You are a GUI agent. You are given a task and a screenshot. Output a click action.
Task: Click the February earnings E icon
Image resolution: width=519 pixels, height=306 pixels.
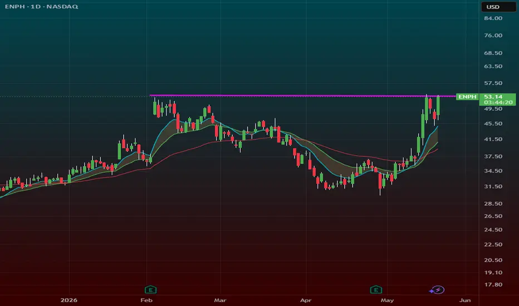tap(150, 290)
